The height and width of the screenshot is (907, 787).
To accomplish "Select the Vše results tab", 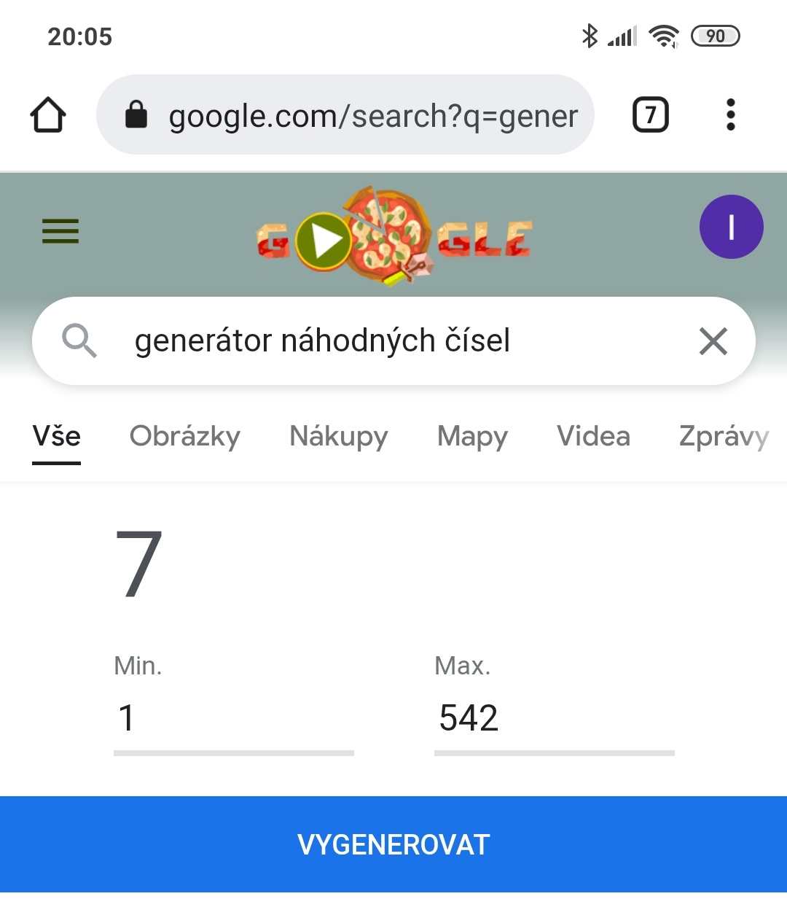I will click(57, 437).
